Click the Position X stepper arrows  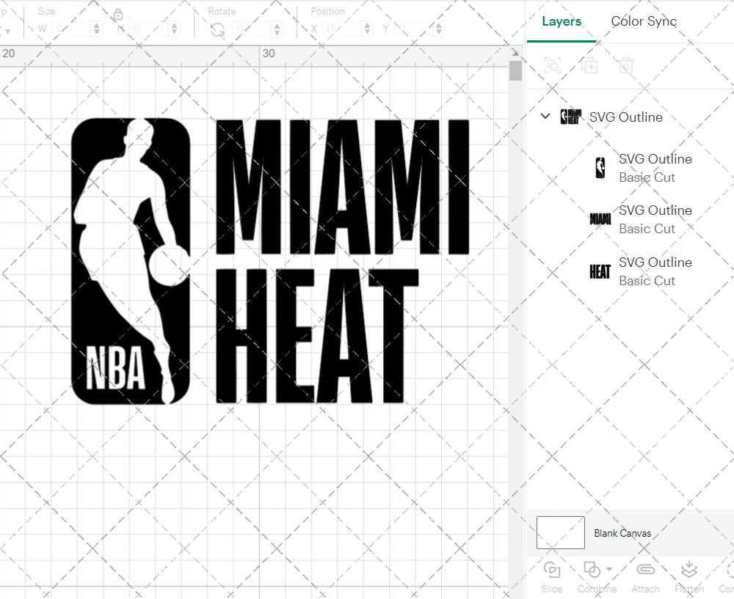click(368, 29)
